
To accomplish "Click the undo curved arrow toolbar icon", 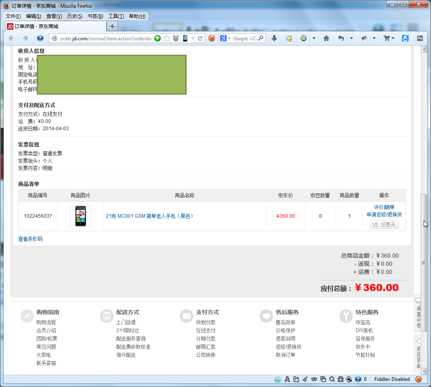I will 341,38.
